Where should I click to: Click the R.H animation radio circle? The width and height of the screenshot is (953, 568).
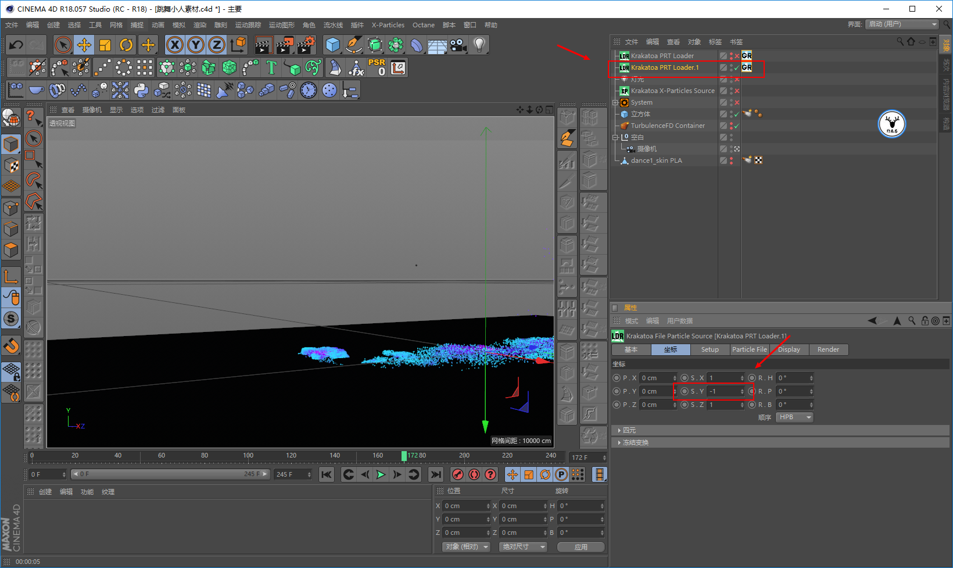[752, 378]
